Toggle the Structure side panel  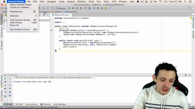(2, 32)
